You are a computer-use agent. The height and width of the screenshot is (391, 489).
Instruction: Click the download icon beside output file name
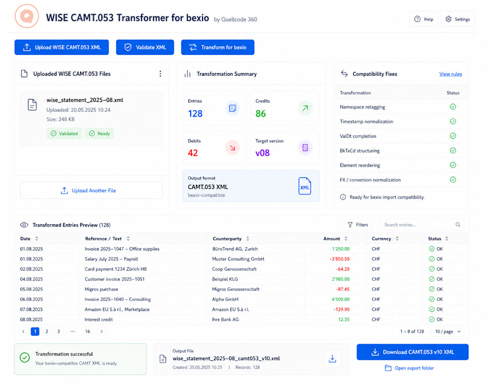click(x=332, y=359)
